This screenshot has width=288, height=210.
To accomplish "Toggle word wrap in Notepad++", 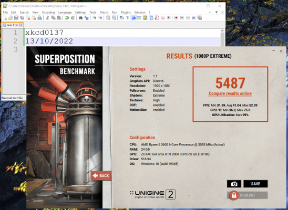I will click(x=122, y=18).
